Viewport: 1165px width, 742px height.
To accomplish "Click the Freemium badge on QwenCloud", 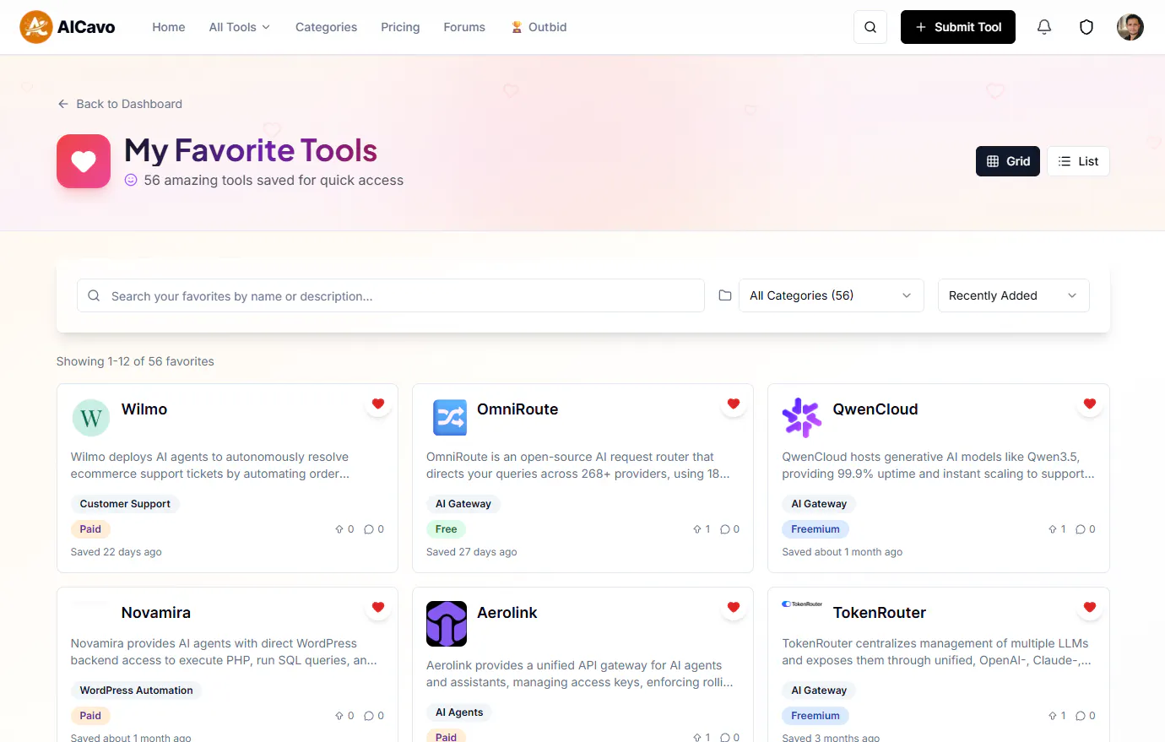I will click(x=815, y=529).
